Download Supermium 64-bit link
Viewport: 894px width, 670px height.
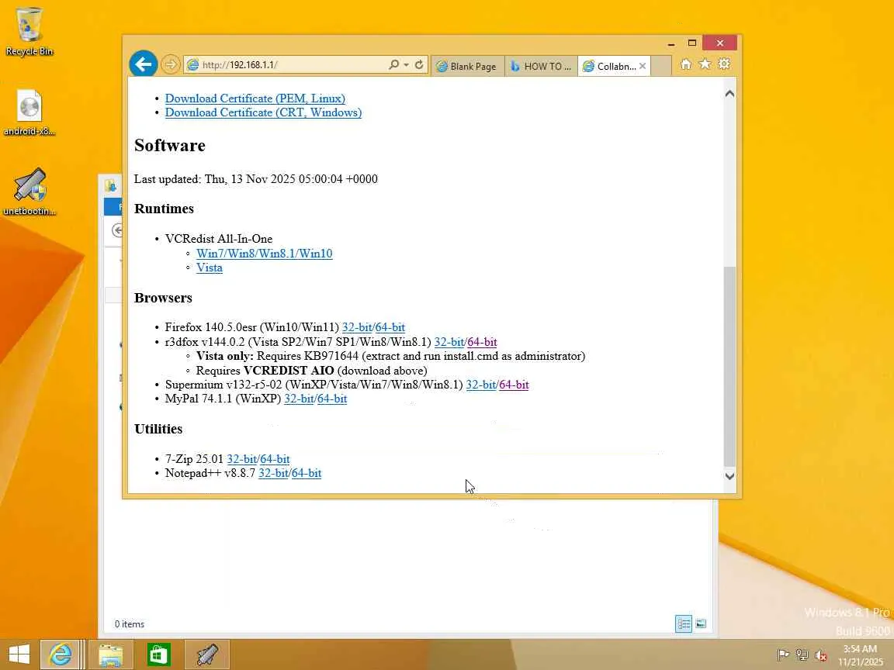pyautogui.click(x=515, y=385)
